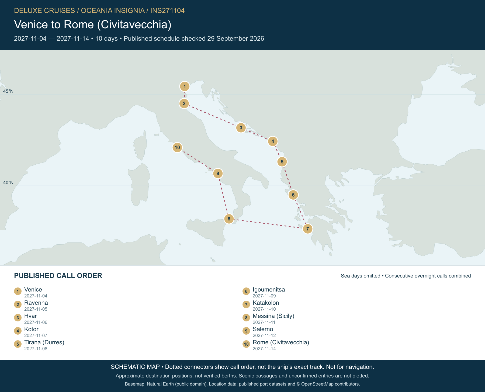485x392 pixels.
Task: Click the legend badge 5 beside Tirana
Action: click(18, 344)
